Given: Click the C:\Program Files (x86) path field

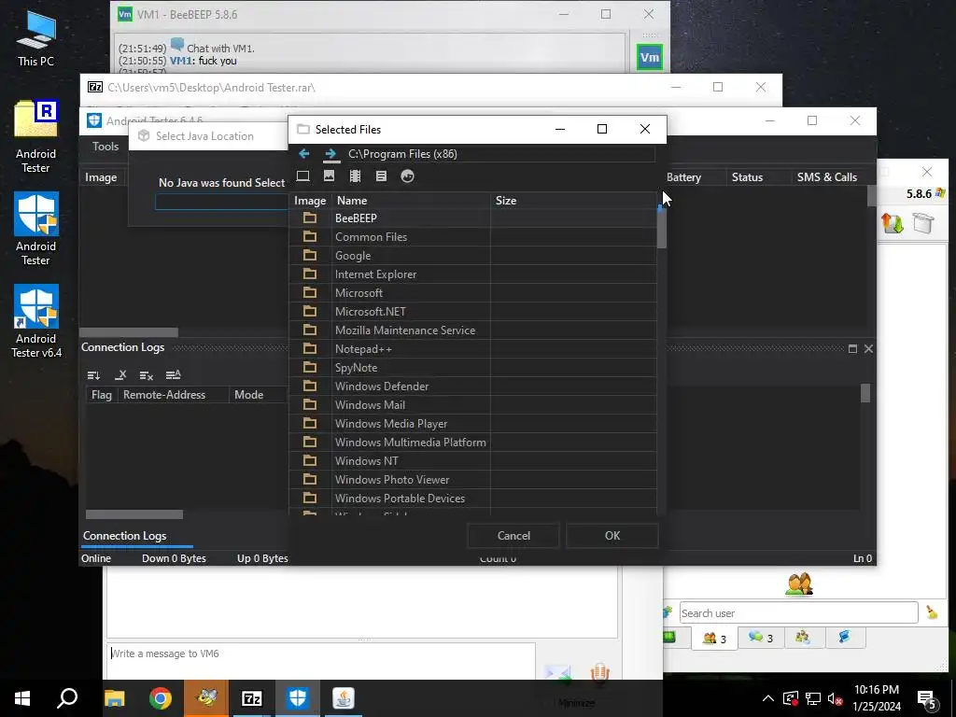Looking at the screenshot, I should (x=500, y=154).
